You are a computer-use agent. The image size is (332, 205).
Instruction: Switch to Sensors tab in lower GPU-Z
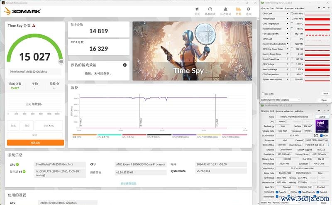click(279, 111)
